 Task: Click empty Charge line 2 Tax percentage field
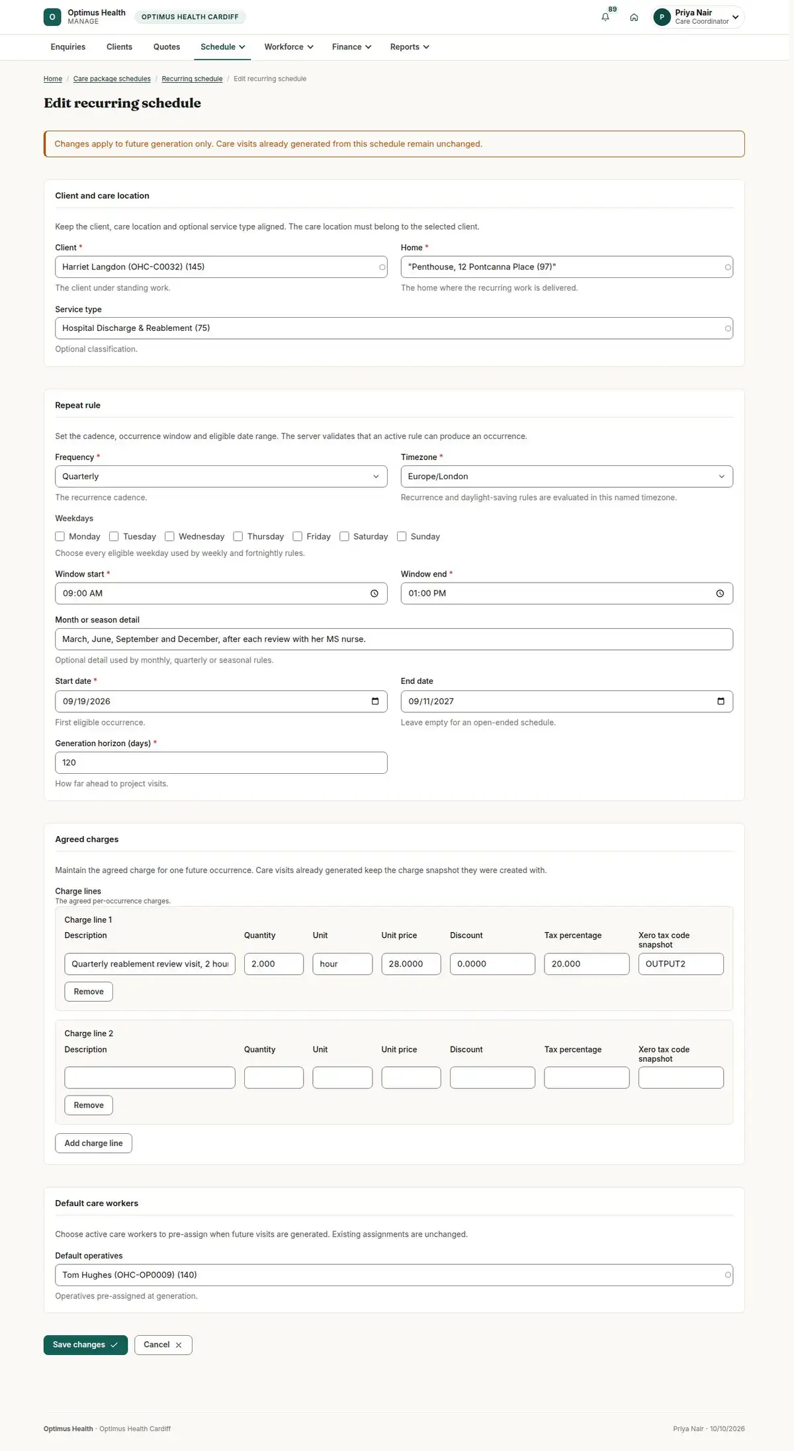pyautogui.click(x=587, y=1078)
